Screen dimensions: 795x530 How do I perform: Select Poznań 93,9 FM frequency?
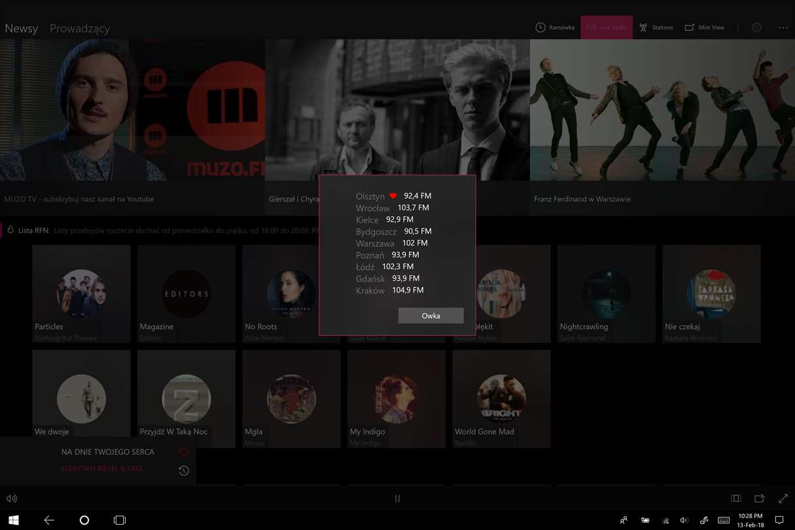387,255
